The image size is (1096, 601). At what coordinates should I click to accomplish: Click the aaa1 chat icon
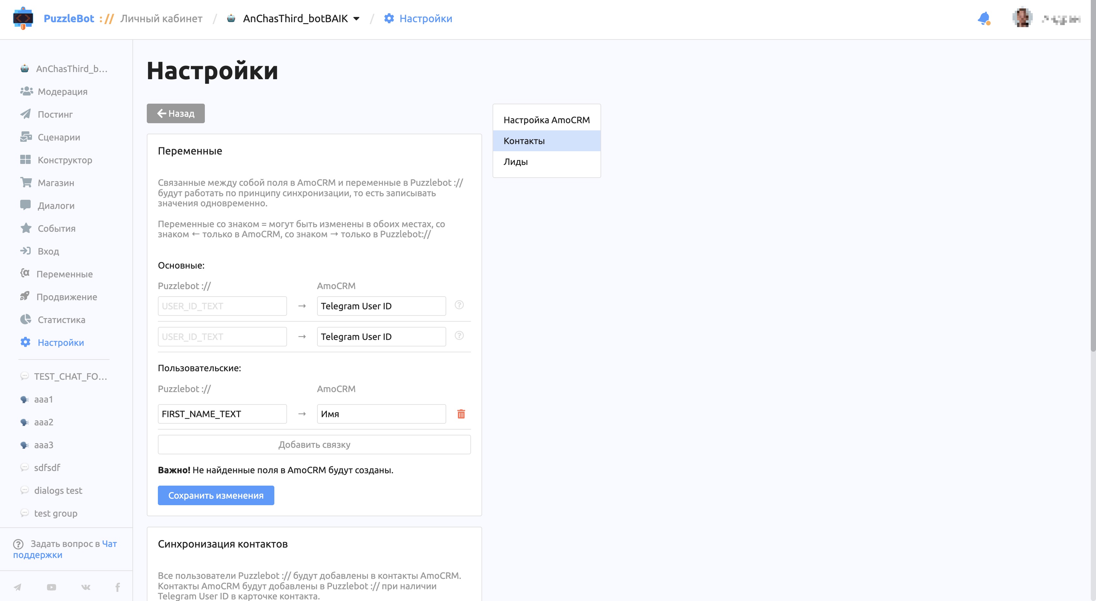(x=25, y=400)
